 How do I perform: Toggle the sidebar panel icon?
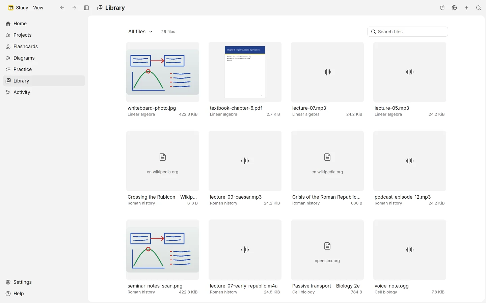click(86, 8)
